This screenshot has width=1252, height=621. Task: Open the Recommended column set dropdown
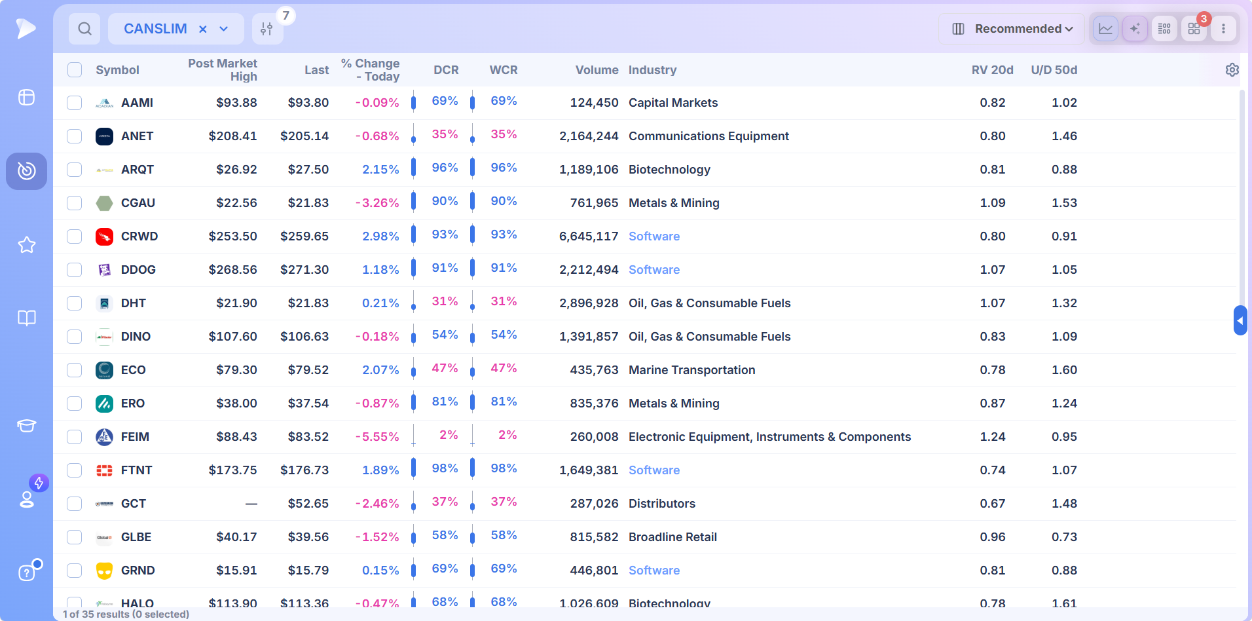tap(1011, 29)
